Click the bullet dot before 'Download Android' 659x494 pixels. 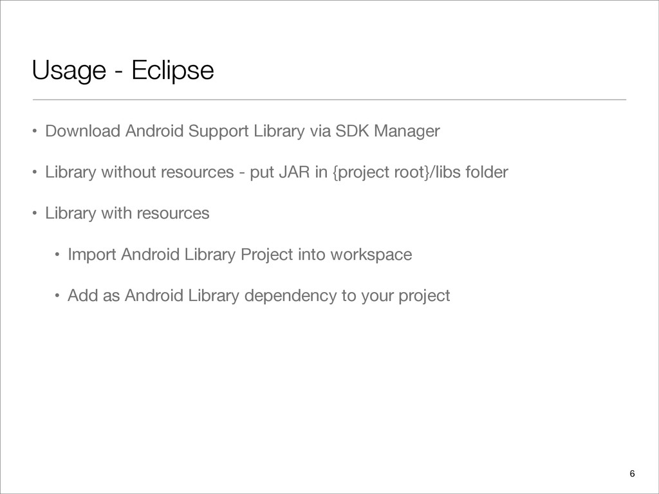pos(35,131)
